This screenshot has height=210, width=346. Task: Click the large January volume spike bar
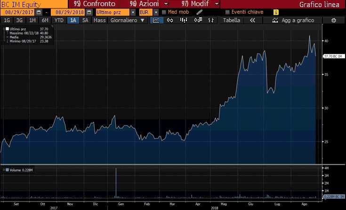[x=116, y=183]
